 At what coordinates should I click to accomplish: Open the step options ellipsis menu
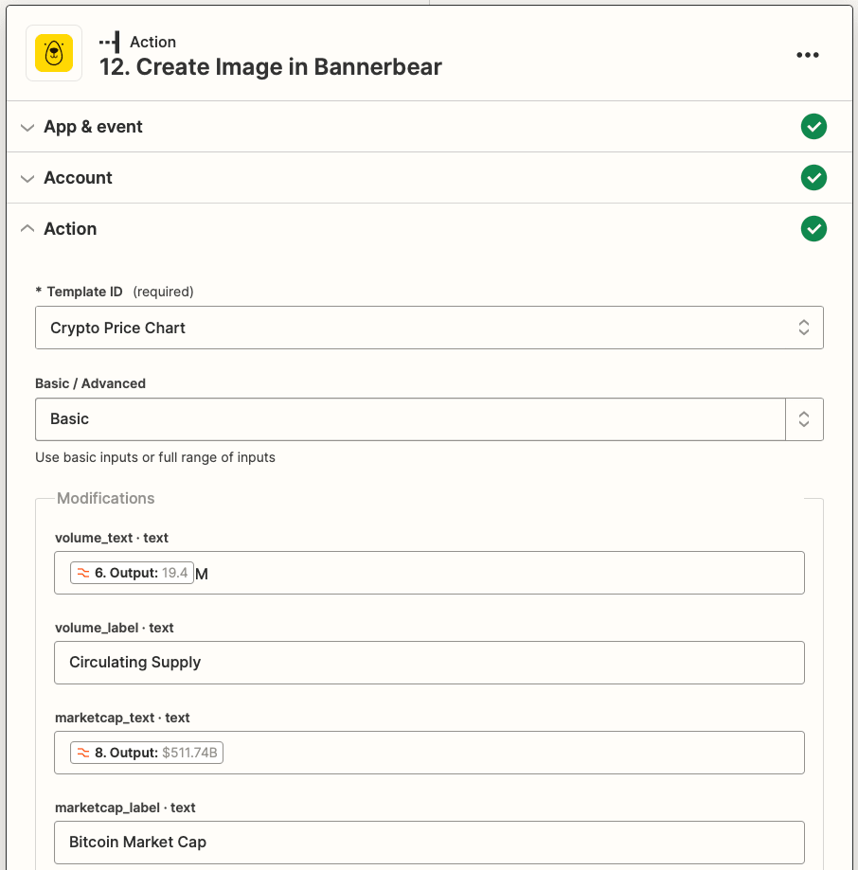pyautogui.click(x=808, y=54)
